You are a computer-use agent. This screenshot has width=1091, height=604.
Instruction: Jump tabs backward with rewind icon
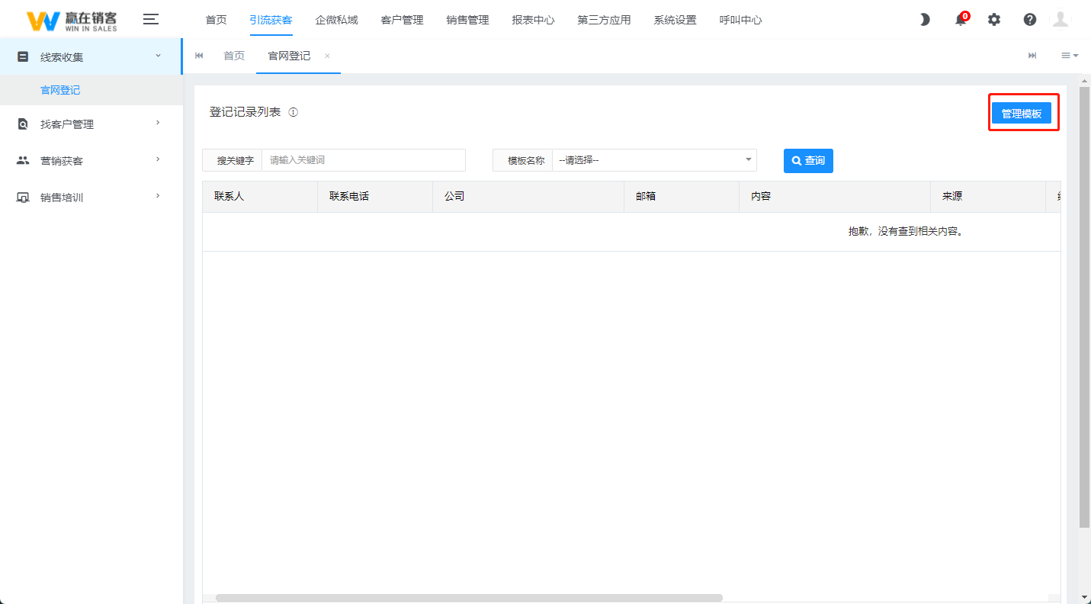coord(200,56)
